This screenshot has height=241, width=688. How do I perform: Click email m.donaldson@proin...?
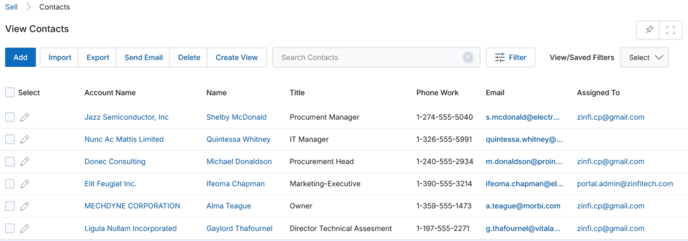[x=524, y=162]
